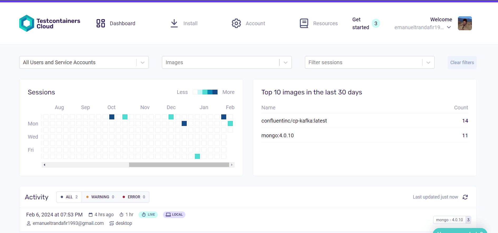Image resolution: width=498 pixels, height=233 pixels.
Task: Click the stopwatch icon beside 1 hr
Action: coord(121,215)
